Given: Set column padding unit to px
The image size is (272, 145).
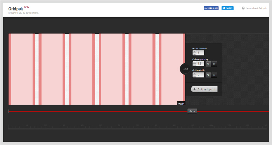Looking at the screenshot, I should (214, 64).
